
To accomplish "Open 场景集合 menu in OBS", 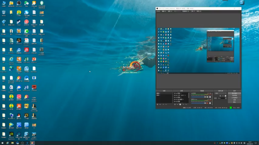I will pos(186,11).
